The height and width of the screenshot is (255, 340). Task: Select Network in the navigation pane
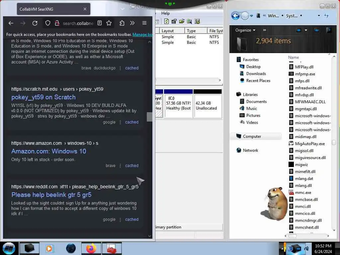(250, 150)
